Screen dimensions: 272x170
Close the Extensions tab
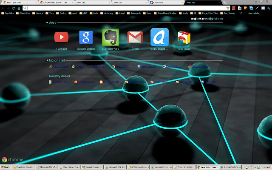pyautogui.click(x=182, y=3)
